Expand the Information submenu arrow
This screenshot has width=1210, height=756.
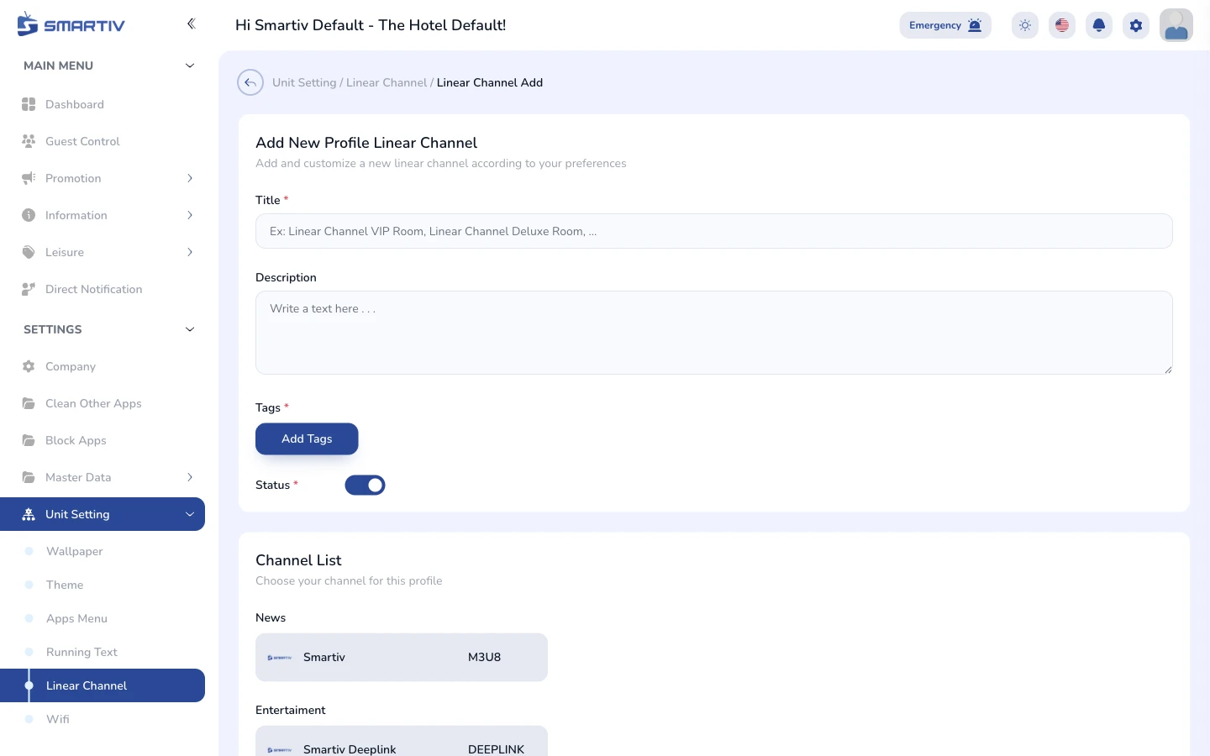pyautogui.click(x=190, y=215)
